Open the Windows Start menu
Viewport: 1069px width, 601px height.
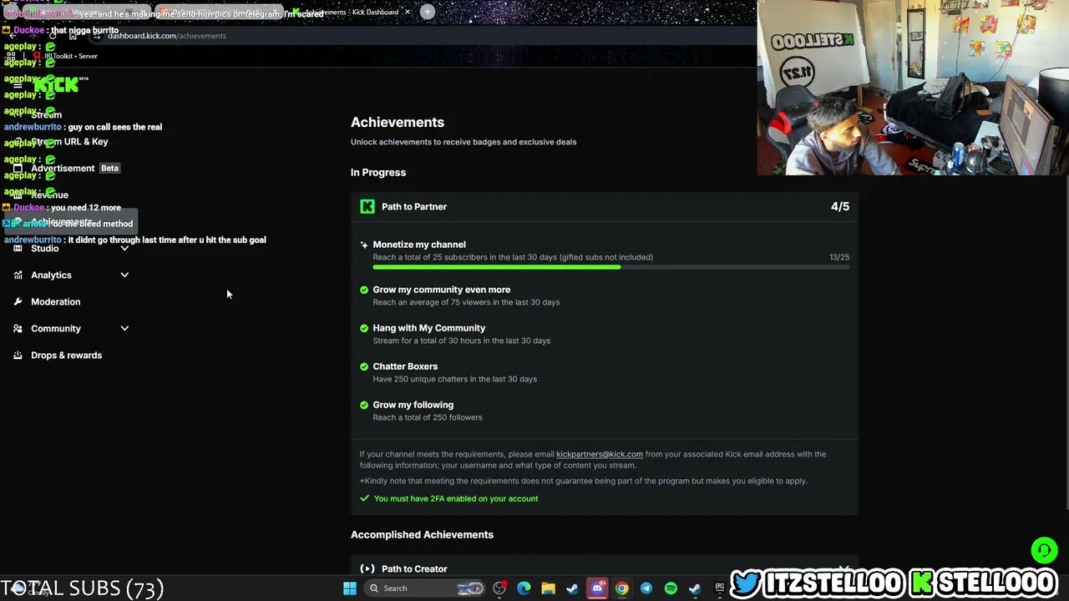[x=350, y=588]
